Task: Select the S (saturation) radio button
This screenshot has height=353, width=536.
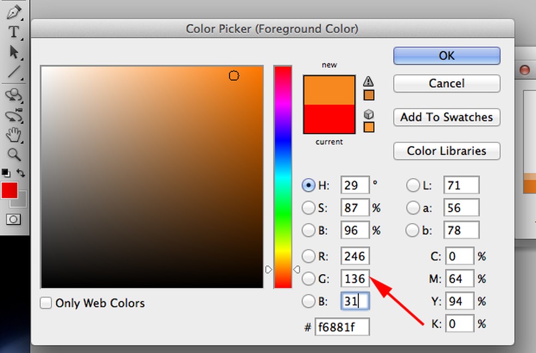Action: [x=308, y=208]
